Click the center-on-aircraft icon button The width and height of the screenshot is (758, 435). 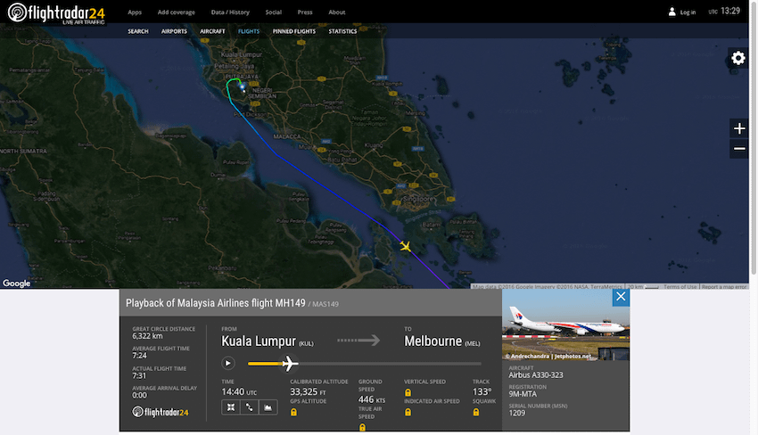coord(231,407)
